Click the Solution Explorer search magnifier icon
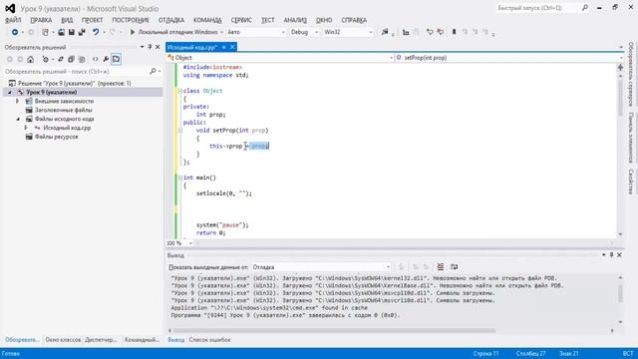 (x=153, y=71)
